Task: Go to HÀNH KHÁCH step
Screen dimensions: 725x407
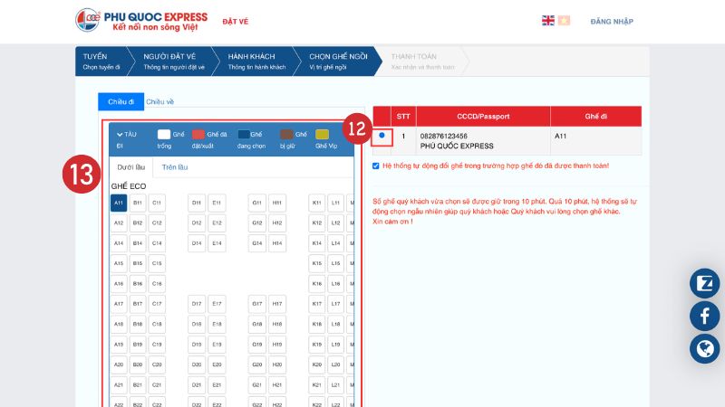Action: (x=256, y=61)
